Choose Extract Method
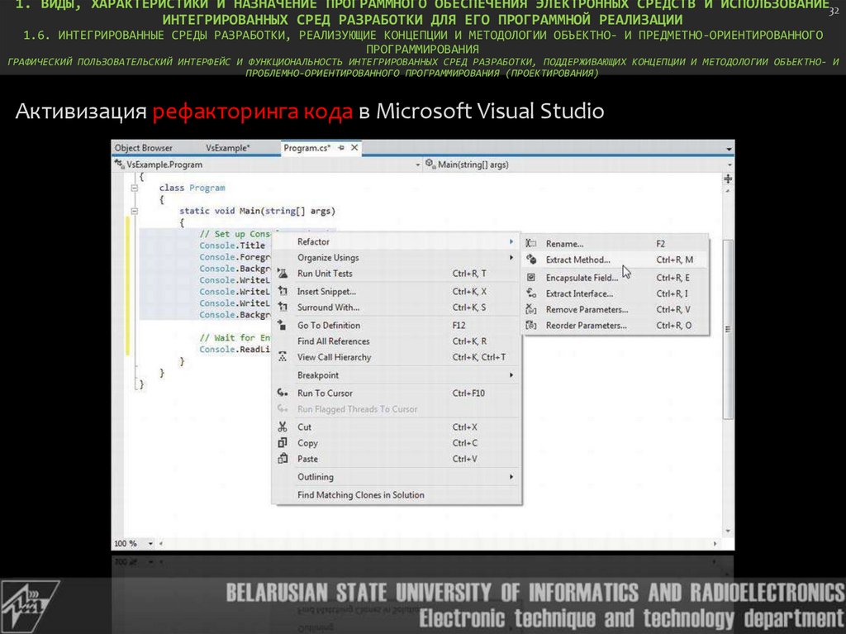 [x=615, y=260]
